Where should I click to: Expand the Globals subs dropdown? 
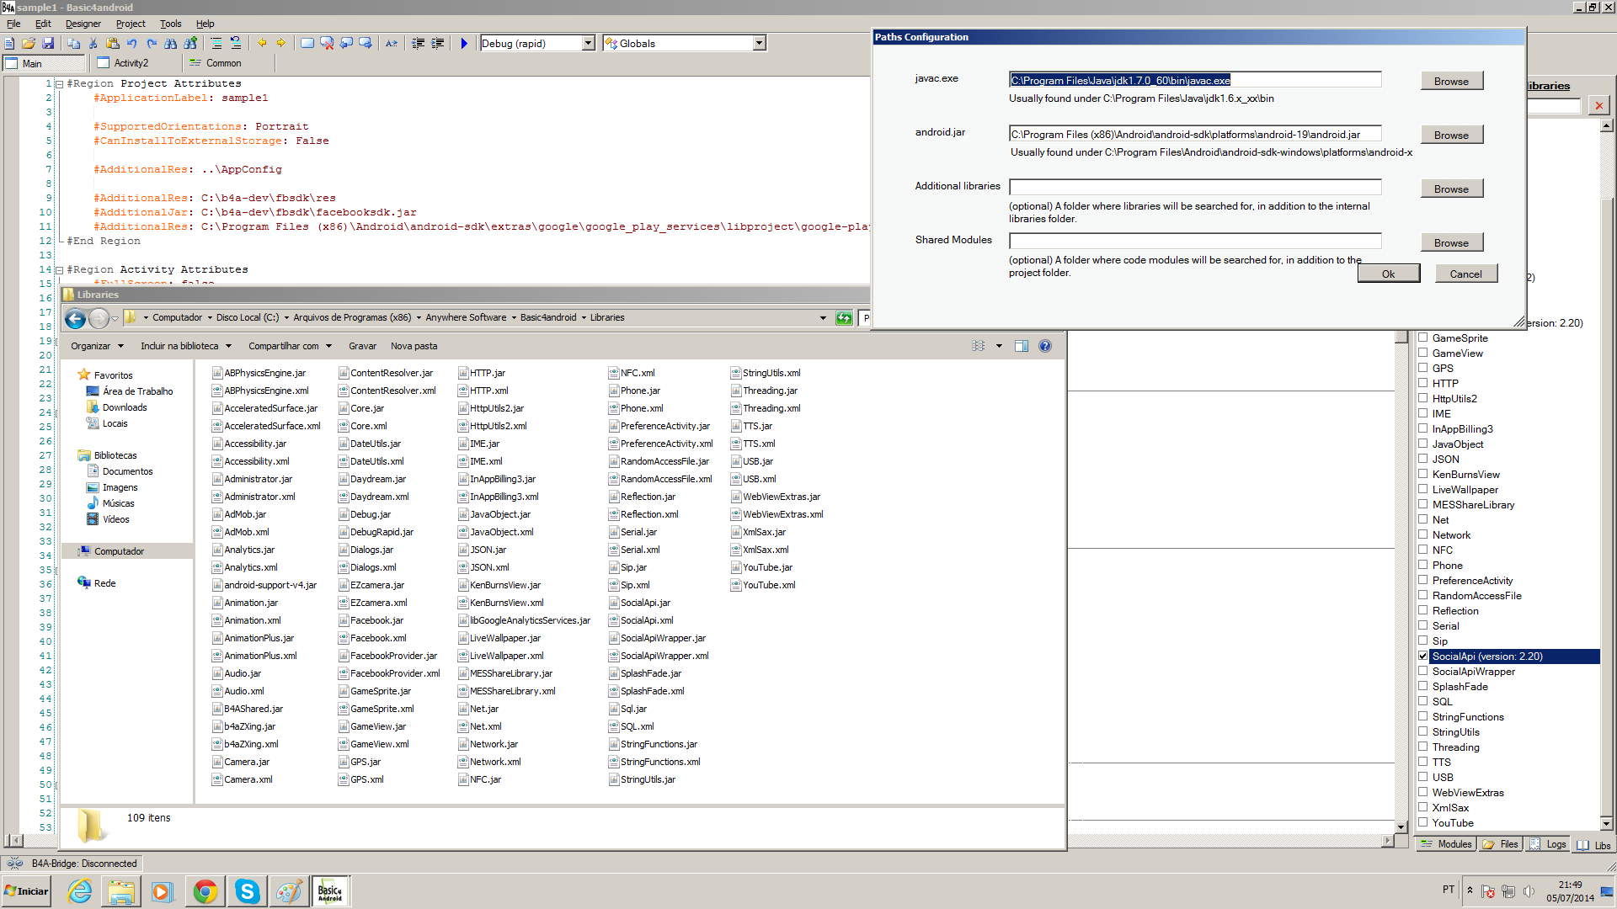(759, 43)
